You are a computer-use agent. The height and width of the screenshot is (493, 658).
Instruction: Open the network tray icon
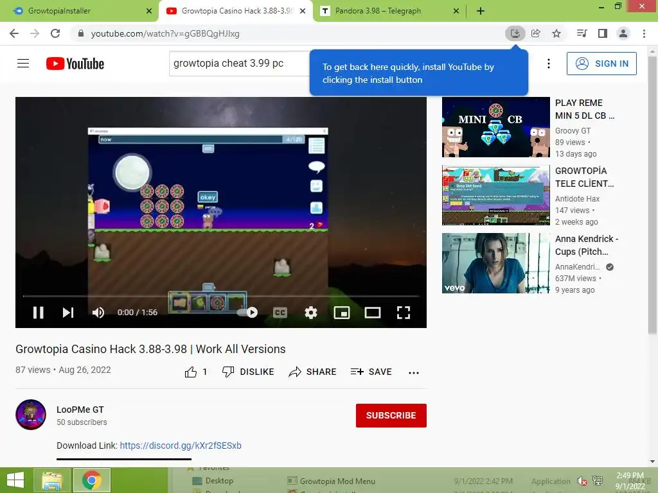pos(598,481)
